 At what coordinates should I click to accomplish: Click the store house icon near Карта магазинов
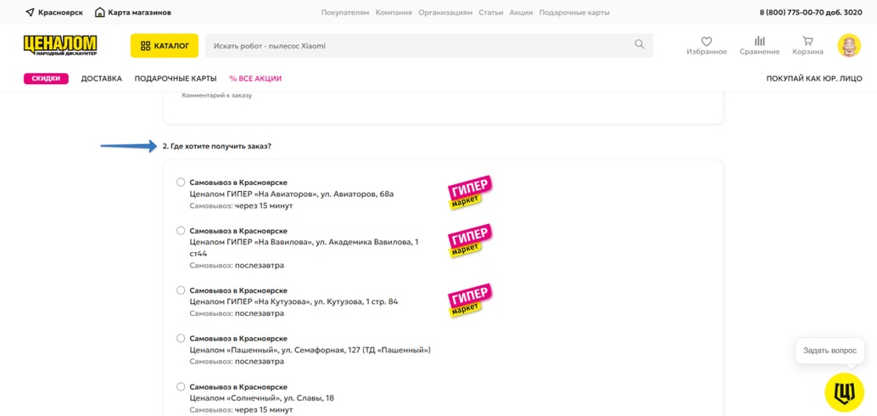point(99,13)
